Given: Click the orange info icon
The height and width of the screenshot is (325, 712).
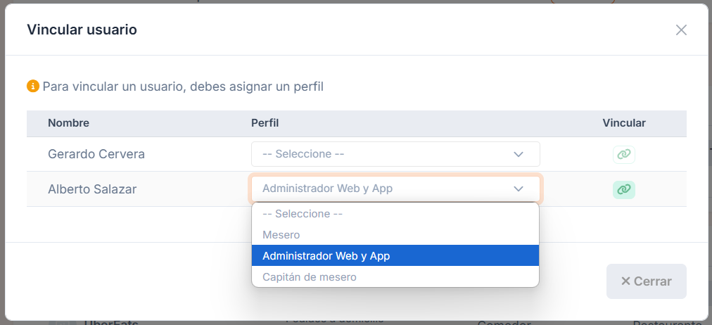Looking at the screenshot, I should (32, 87).
